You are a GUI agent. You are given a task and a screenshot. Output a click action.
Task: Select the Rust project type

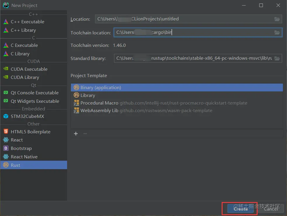coord(34,165)
